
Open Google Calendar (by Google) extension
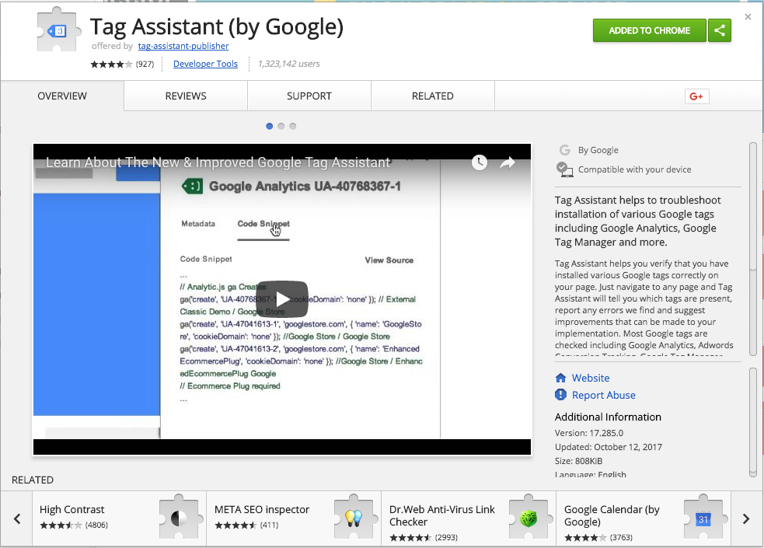tap(644, 518)
